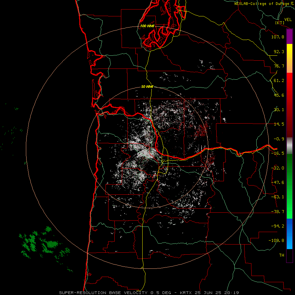Click the 92.3 scale value

pos(279,51)
